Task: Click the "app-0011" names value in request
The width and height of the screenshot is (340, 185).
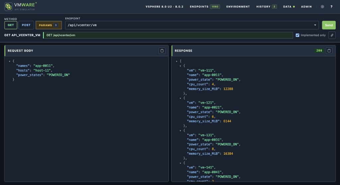Action: click(43, 66)
